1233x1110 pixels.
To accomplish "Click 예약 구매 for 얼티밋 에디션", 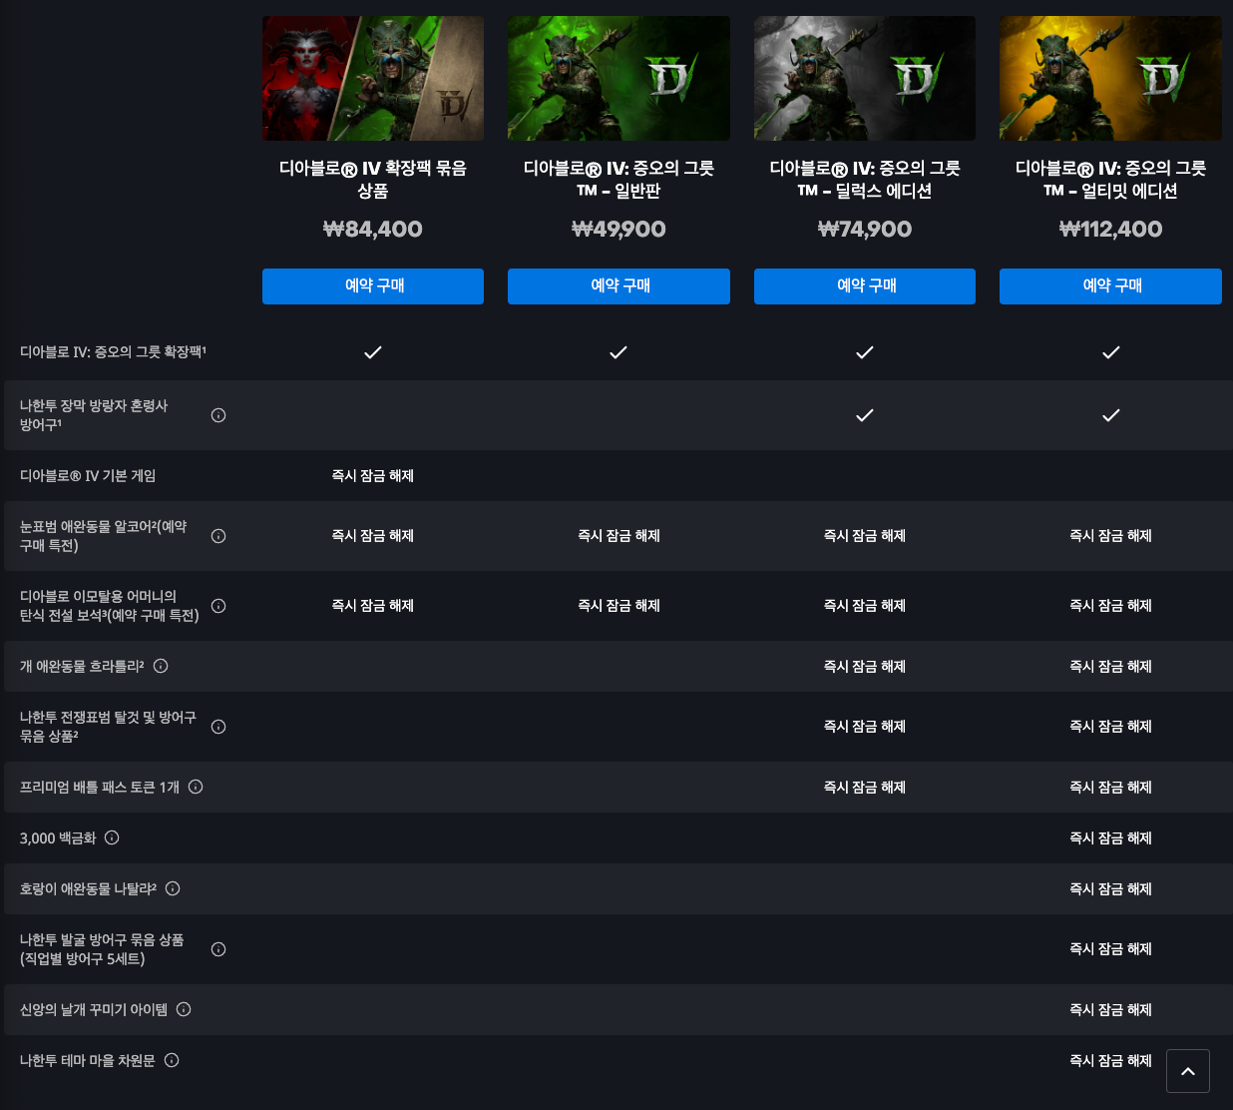I will point(1110,286).
